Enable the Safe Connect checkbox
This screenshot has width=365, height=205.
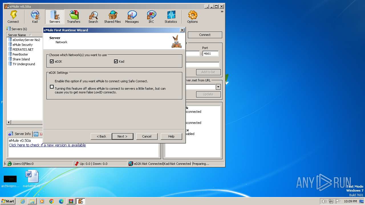pyautogui.click(x=52, y=87)
